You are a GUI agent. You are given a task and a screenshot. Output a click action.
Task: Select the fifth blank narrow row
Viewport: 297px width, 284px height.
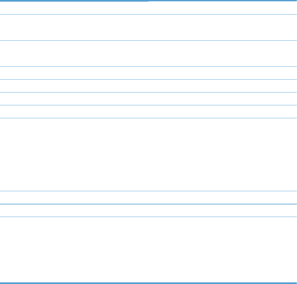(x=148, y=86)
